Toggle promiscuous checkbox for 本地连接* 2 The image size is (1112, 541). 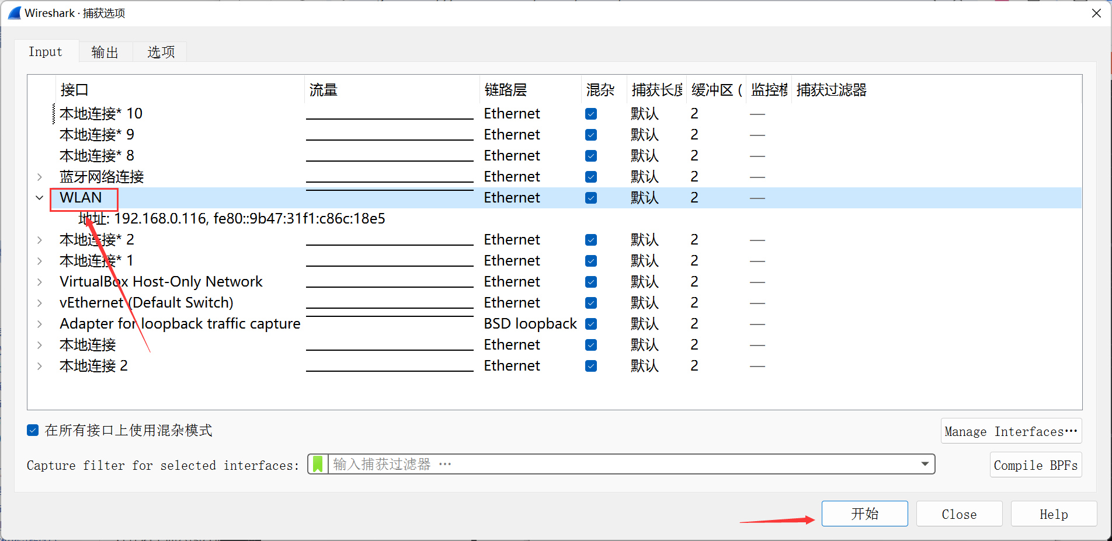point(591,240)
